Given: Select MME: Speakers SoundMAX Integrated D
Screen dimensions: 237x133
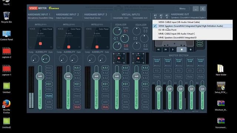Looking at the screenshot, I should pyautogui.click(x=193, y=38).
